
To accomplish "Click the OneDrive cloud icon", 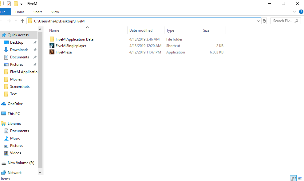I will coord(4,104).
